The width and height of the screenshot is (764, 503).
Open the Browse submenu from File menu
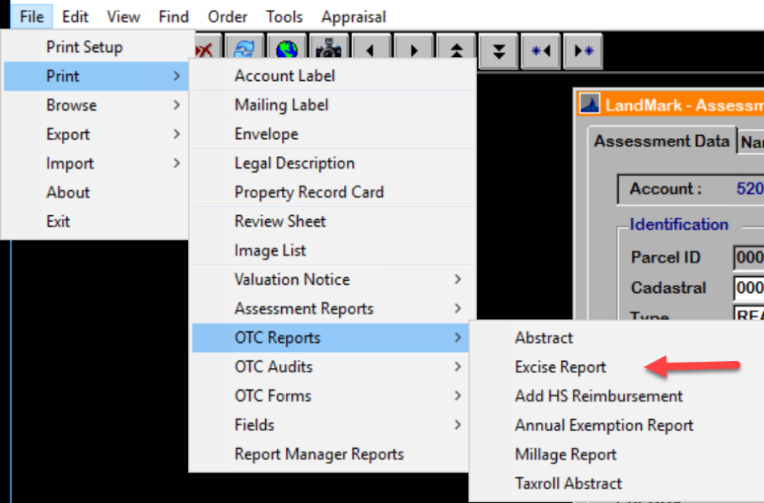(x=71, y=105)
